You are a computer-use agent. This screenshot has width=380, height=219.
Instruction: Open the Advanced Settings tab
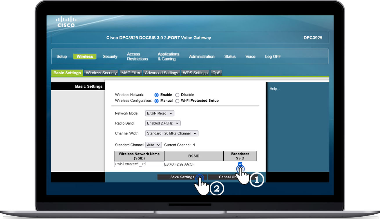[162, 73]
